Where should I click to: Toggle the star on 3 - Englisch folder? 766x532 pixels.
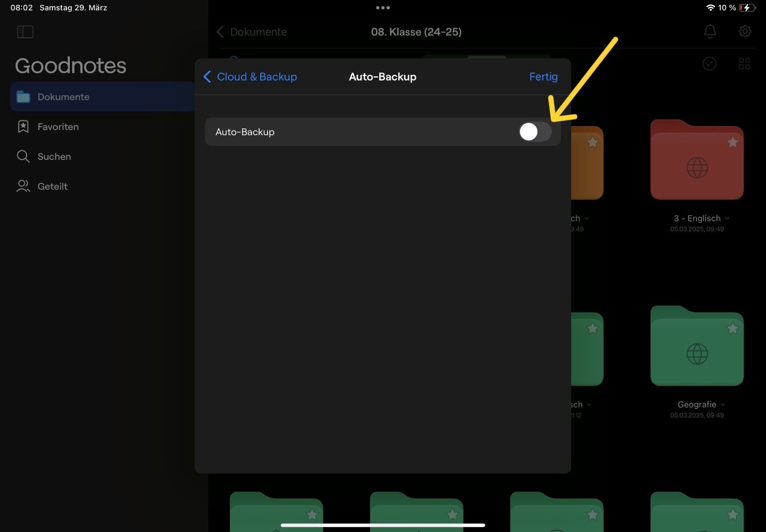click(x=732, y=142)
